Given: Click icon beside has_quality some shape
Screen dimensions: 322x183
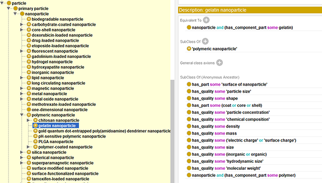Looking at the screenshot, I should pyautogui.click(x=189, y=98).
